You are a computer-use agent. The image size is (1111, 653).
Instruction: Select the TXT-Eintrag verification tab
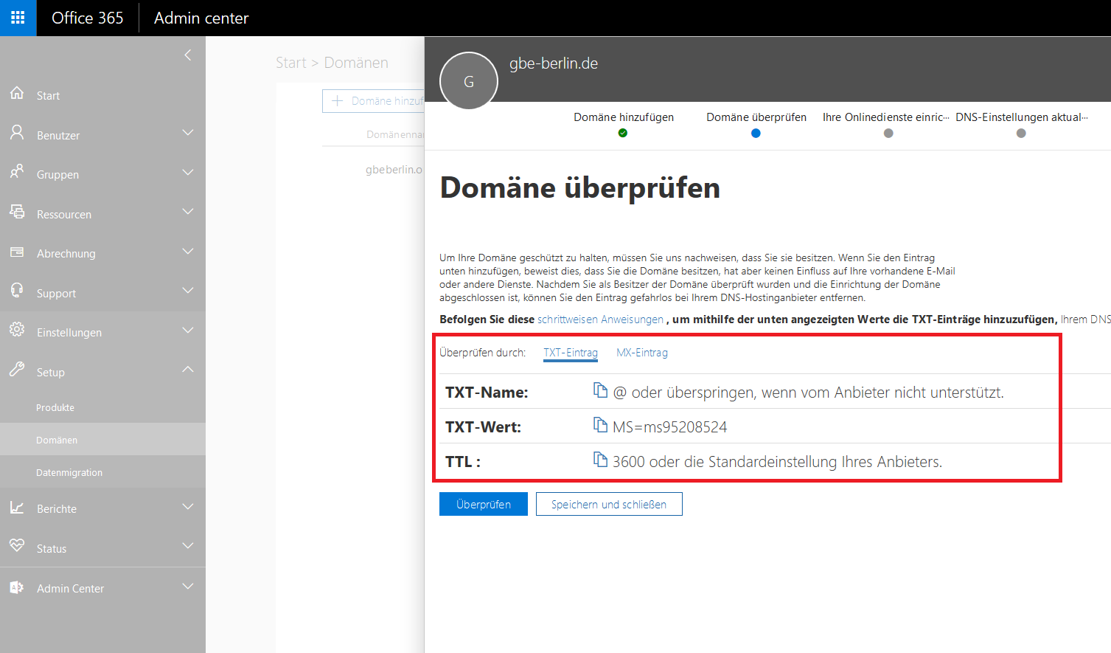[570, 353]
